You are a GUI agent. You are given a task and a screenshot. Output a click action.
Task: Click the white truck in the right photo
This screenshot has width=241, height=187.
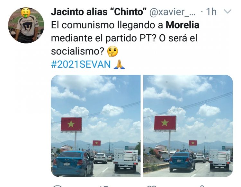click(x=220, y=160)
